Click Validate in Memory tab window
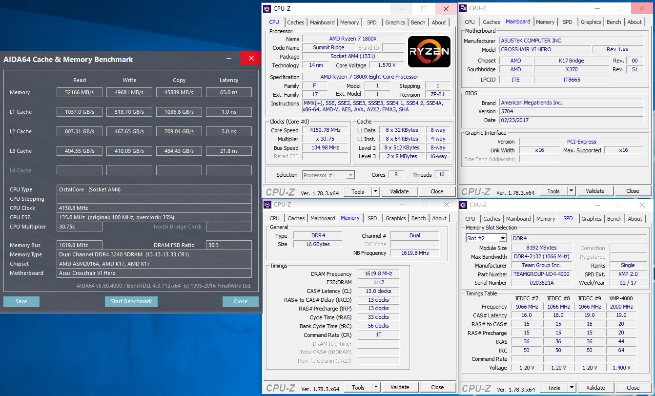Screen dimensions: 655x396 (400, 387)
